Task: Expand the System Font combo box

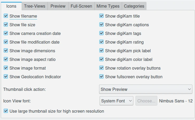Action: coord(116,101)
